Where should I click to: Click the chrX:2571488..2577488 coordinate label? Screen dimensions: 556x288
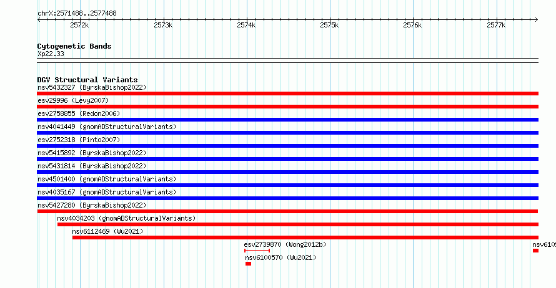(77, 14)
